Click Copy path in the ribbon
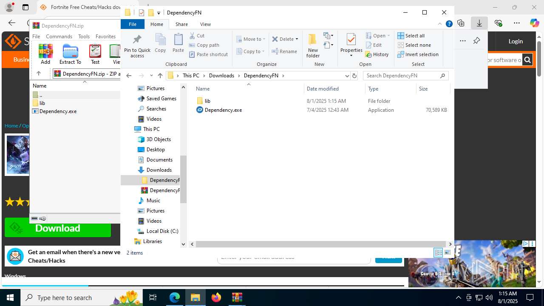The width and height of the screenshot is (544, 306). point(204,45)
